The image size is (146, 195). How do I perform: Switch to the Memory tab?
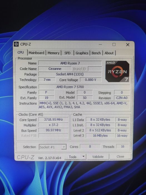[54, 53]
